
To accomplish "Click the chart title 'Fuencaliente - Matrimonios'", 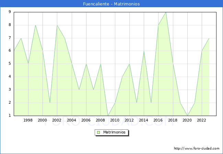I will pos(111,4).
